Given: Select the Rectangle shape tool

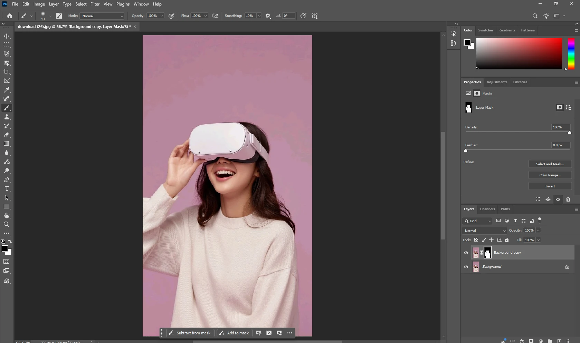Looking at the screenshot, I should [7, 206].
